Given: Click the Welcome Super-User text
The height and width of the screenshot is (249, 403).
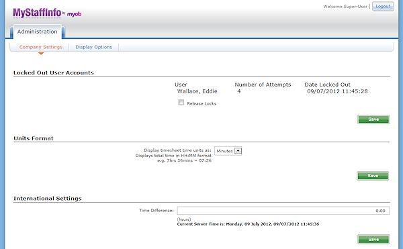Looking at the screenshot, I should coord(345,7).
